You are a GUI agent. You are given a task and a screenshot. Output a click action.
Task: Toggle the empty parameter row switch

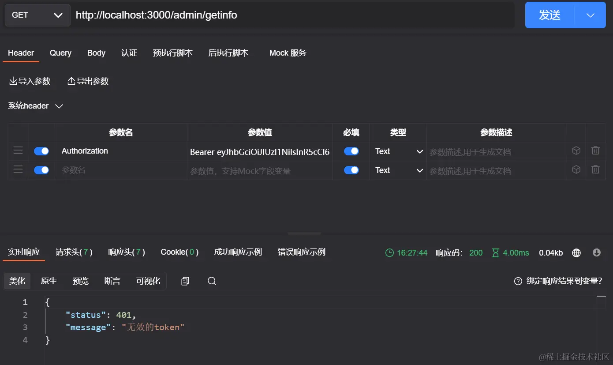pos(41,170)
